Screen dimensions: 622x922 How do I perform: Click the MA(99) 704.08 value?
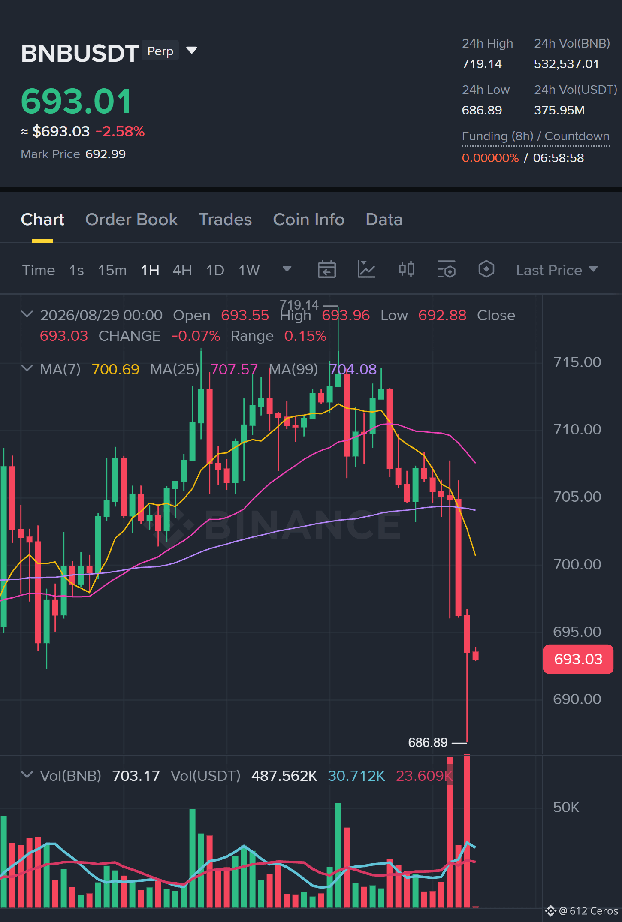353,369
